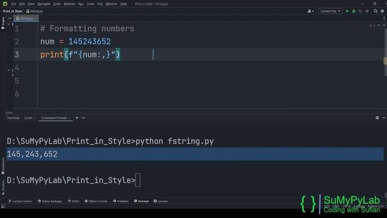Open the Version Control tool window
The width and height of the screenshot is (387, 218).
(x=20, y=201)
